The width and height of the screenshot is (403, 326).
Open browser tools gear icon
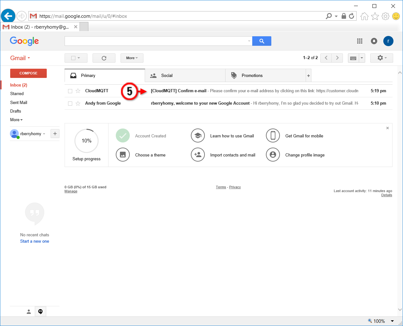click(x=386, y=16)
